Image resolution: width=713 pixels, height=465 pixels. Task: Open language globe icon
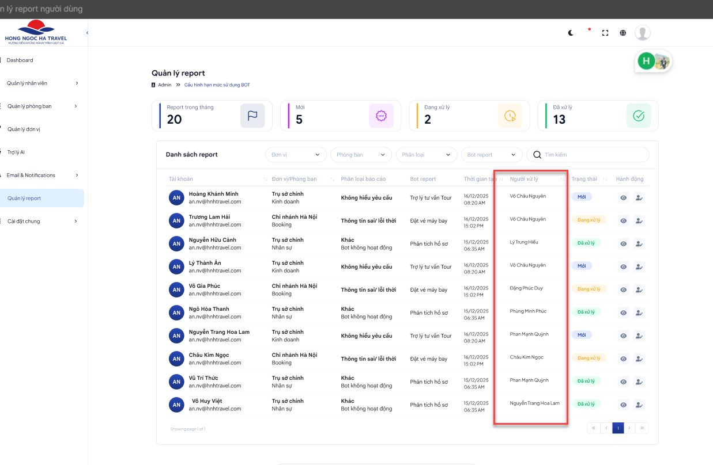coord(623,33)
